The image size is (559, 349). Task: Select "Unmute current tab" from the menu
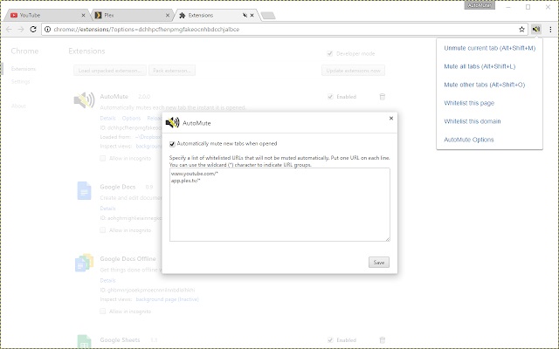pos(489,48)
